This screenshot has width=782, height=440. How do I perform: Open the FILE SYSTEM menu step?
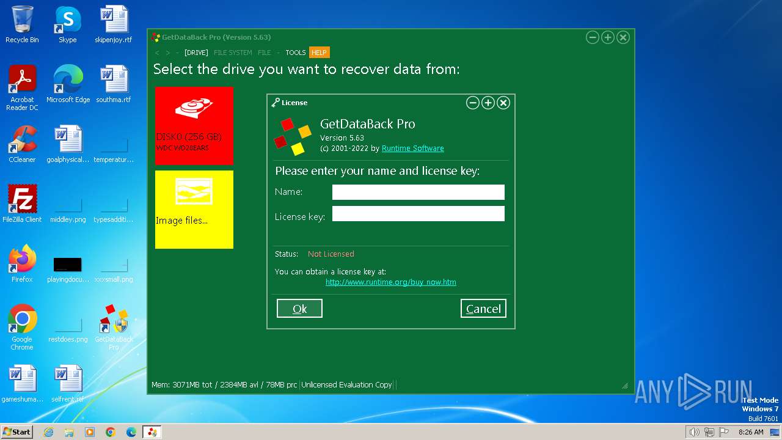(233, 53)
